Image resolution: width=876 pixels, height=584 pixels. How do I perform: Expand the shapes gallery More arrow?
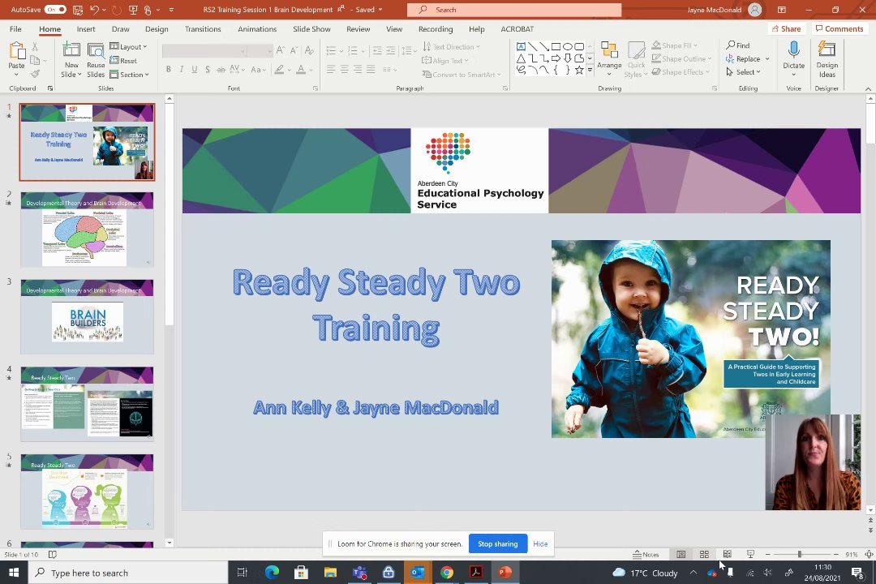[590, 70]
